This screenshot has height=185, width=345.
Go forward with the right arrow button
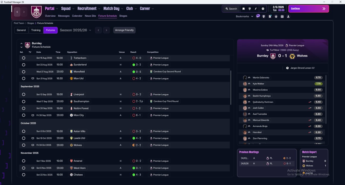pyautogui.click(x=24, y=12)
